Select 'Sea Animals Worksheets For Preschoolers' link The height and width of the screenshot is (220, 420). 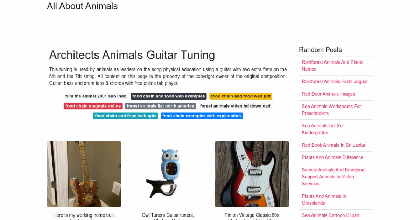click(331, 110)
